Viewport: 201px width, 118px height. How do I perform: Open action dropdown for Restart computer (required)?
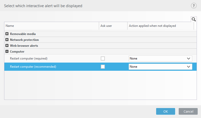pyautogui.click(x=160, y=58)
